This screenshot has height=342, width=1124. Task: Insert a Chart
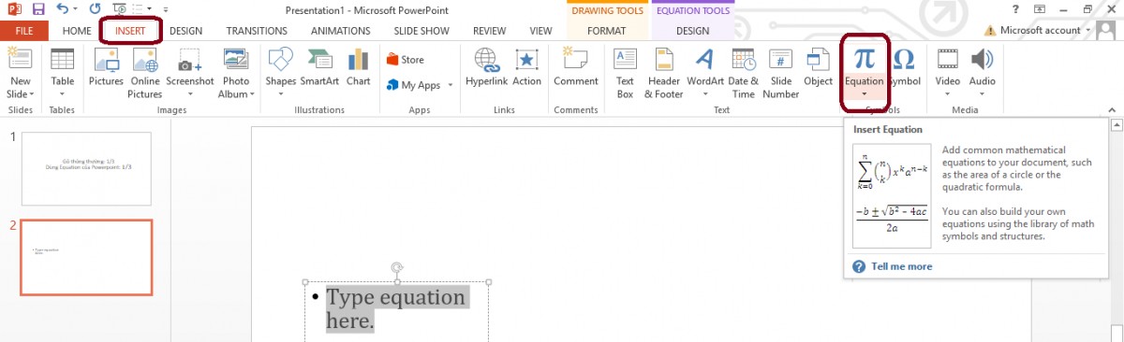[358, 67]
